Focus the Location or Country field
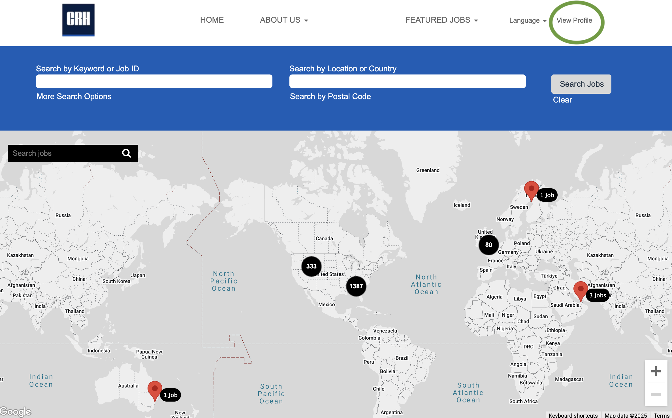Screen dimensions: 672x418 (408, 81)
